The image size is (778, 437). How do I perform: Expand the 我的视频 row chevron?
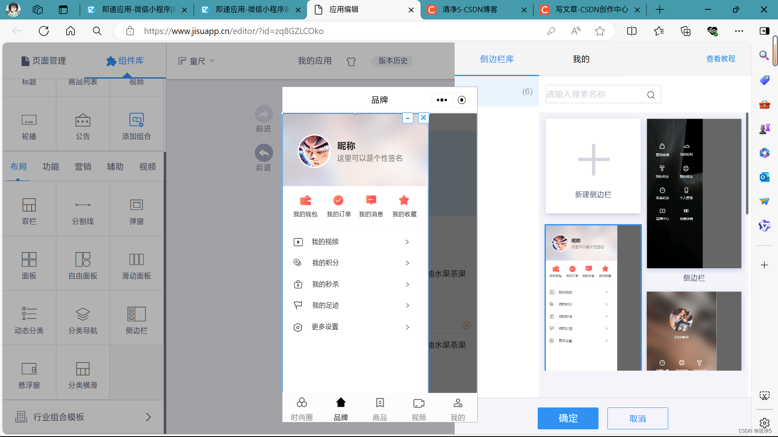coord(407,242)
